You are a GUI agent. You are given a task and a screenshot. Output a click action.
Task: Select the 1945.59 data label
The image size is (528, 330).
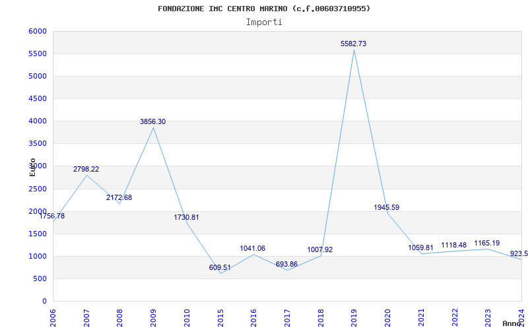point(387,207)
